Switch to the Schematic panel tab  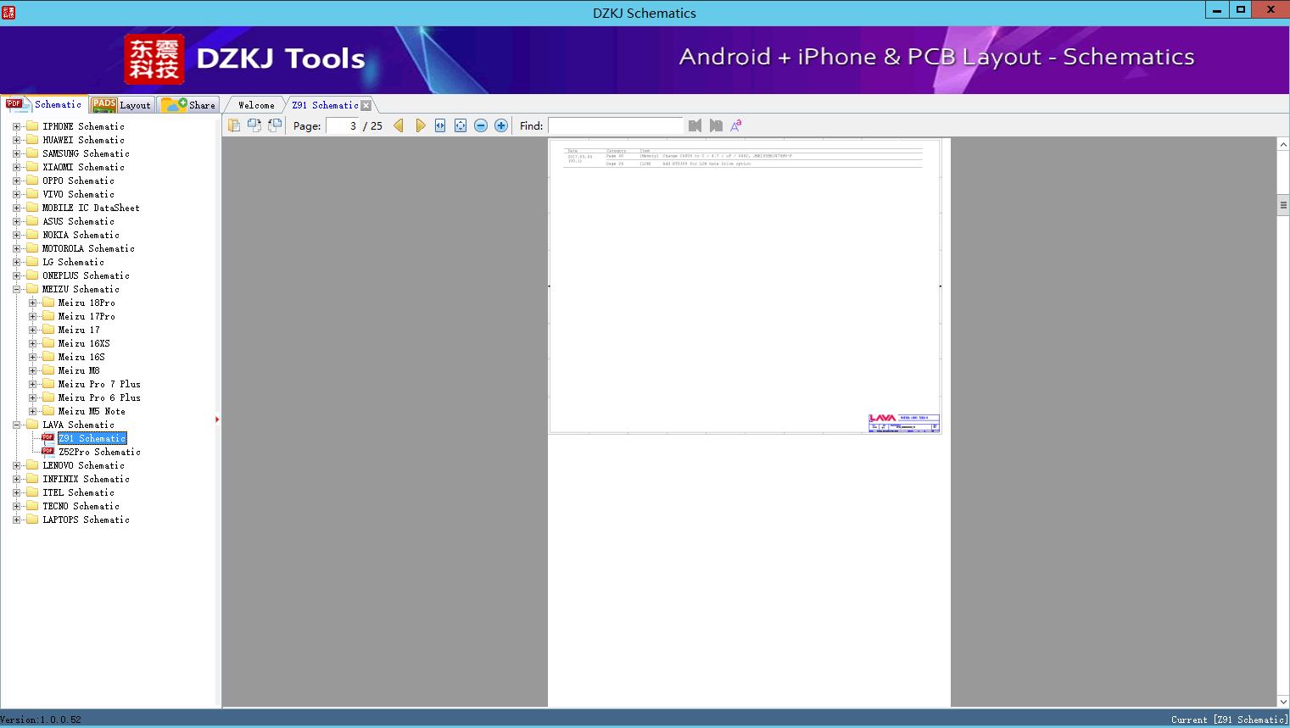coord(45,104)
